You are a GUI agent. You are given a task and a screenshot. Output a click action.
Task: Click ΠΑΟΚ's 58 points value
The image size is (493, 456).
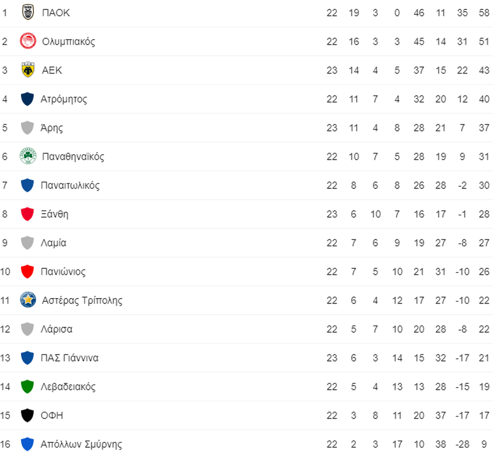(x=484, y=12)
